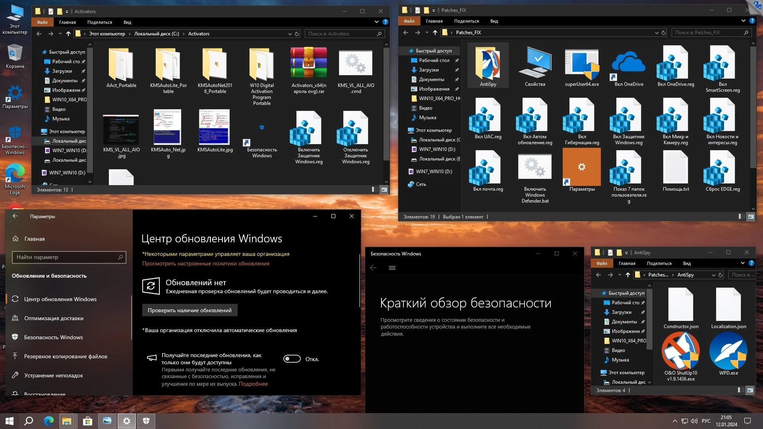Click Проверить наличие обновлений button
The width and height of the screenshot is (763, 429).
click(x=190, y=310)
